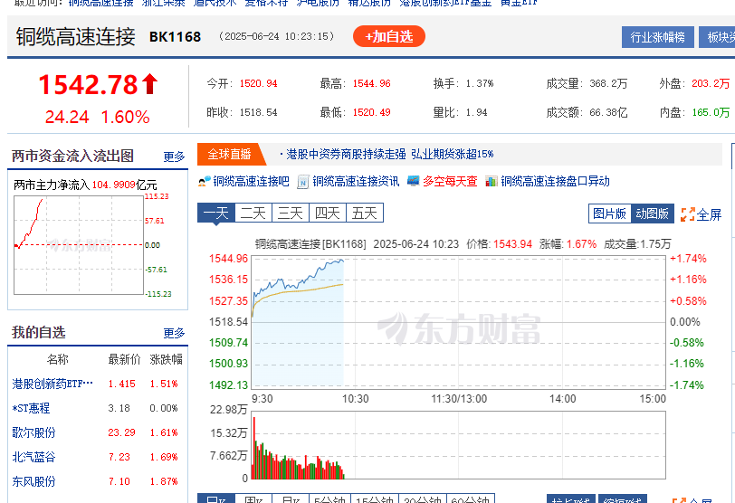
Task: Click the intraday price line chart
Action: 458,322
